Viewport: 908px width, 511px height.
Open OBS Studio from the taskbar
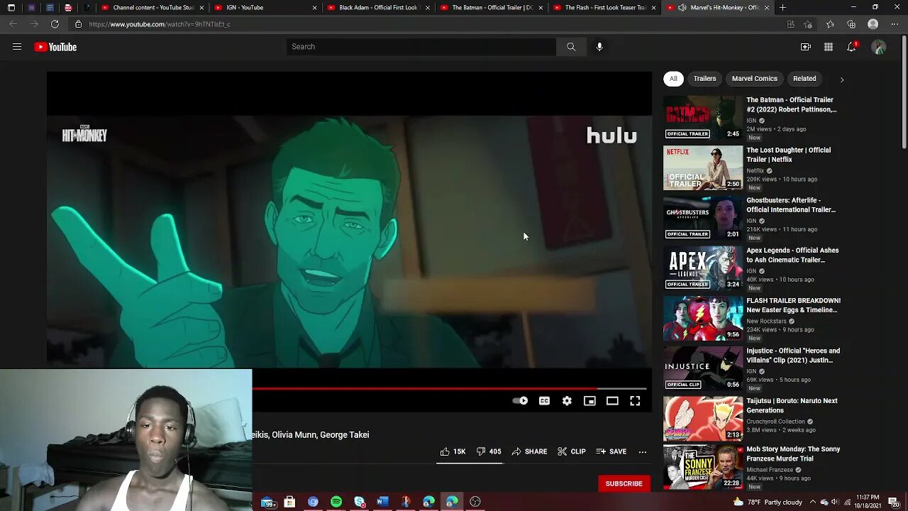475,502
